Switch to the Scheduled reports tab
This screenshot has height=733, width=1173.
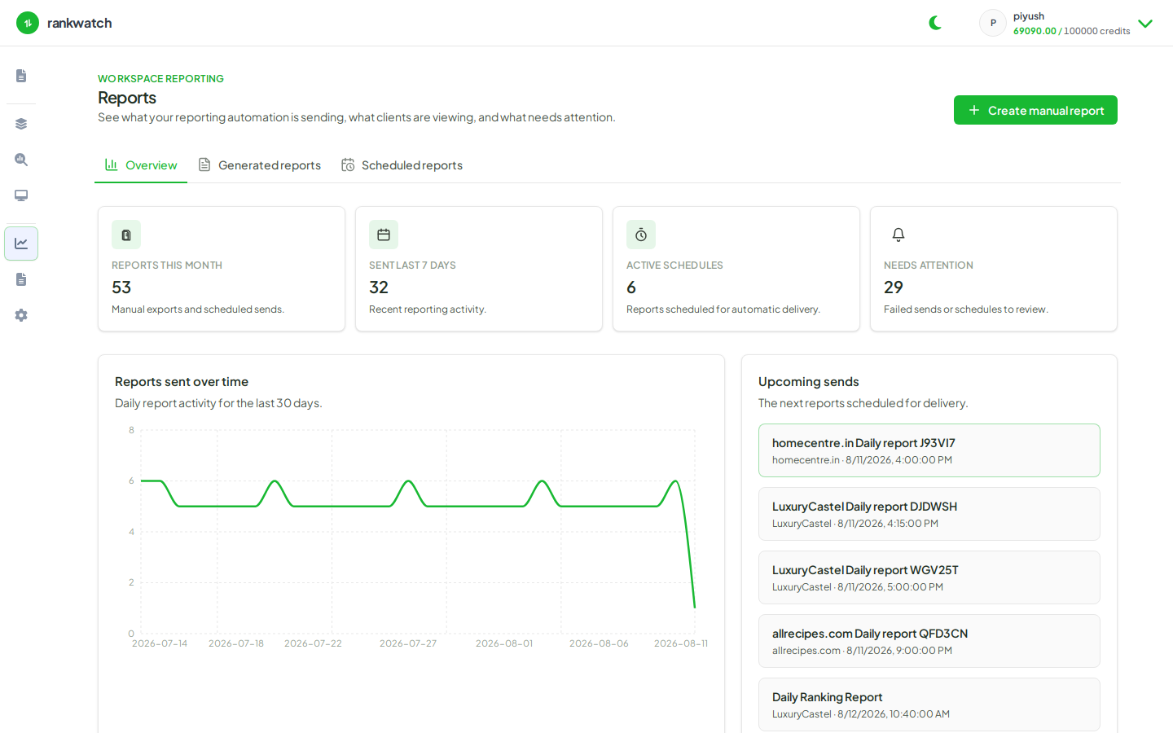402,165
